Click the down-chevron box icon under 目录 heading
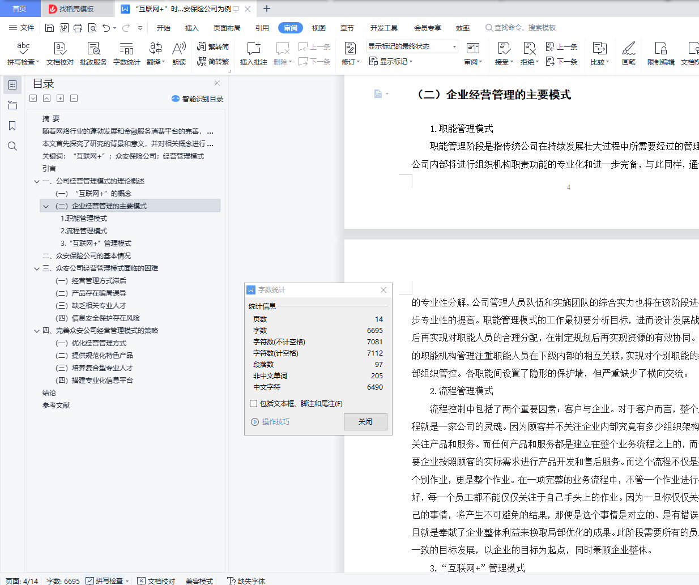Screen dimensions: 699x585 (x=33, y=99)
